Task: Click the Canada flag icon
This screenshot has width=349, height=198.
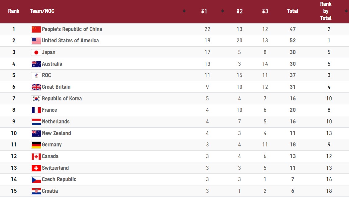Action: click(x=36, y=157)
